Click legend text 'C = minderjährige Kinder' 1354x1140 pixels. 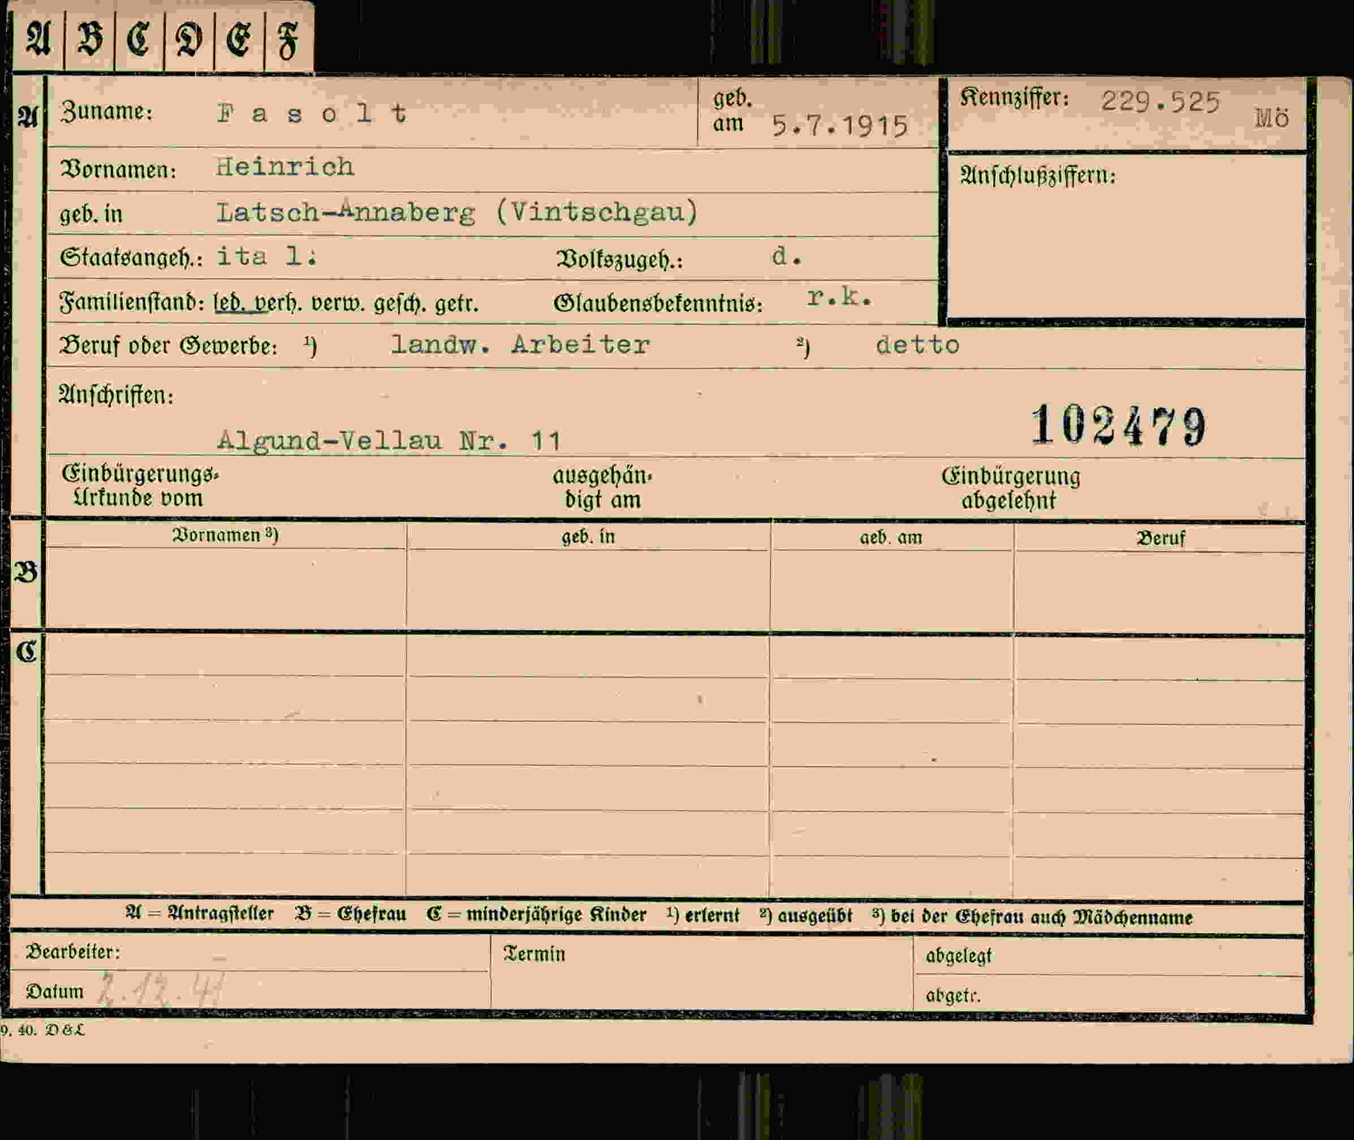pyautogui.click(x=537, y=914)
